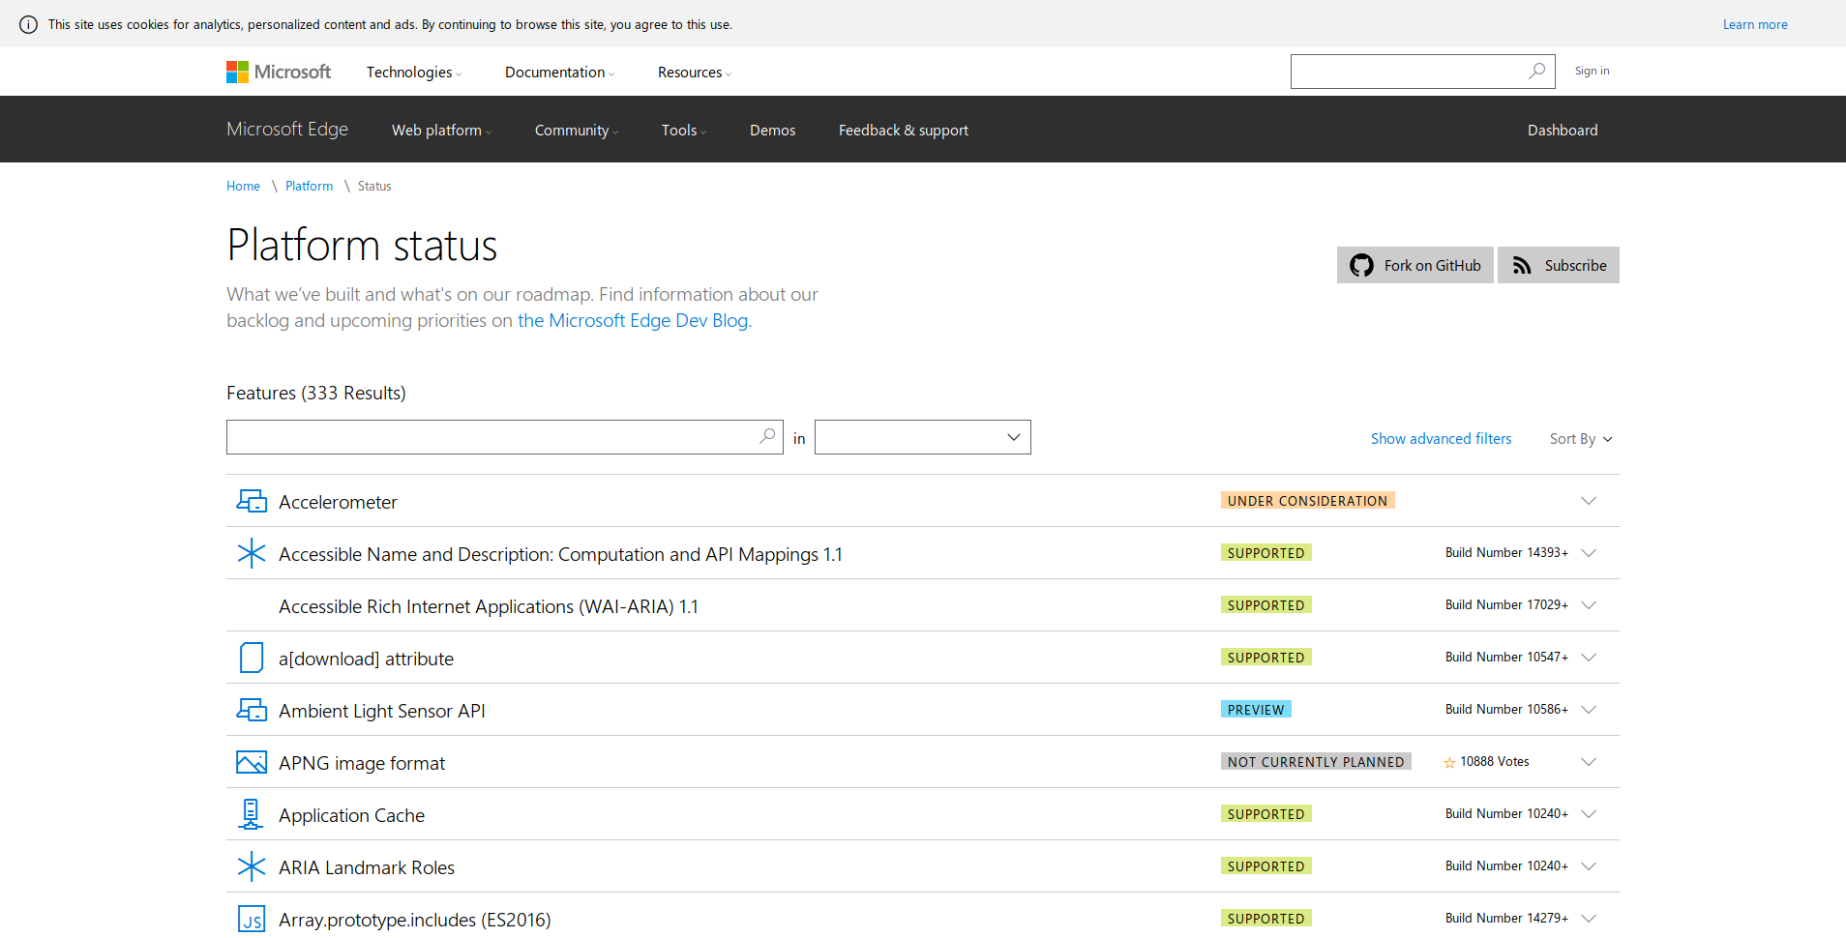The height and width of the screenshot is (938, 1846).
Task: Click Array.prototype.includes (ES2016) title
Action: pyautogui.click(x=415, y=920)
